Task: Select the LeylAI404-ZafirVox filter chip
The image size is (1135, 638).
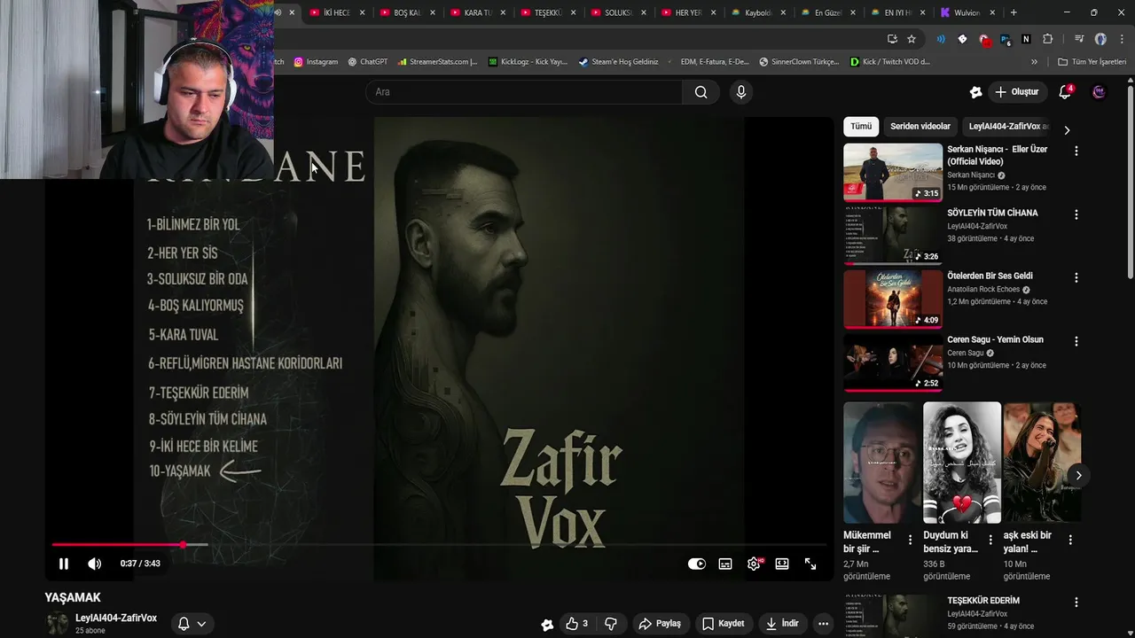Action: pos(1008,127)
